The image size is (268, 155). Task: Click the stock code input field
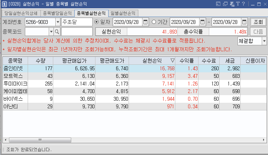click(37, 31)
